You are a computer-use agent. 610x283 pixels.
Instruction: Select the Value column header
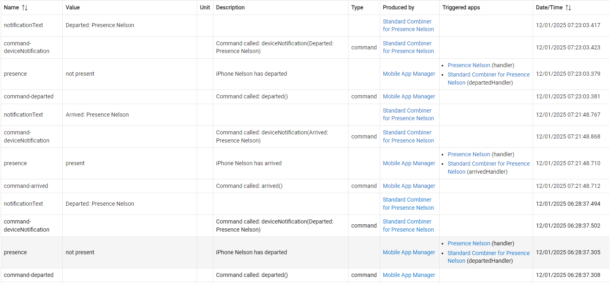click(x=73, y=8)
